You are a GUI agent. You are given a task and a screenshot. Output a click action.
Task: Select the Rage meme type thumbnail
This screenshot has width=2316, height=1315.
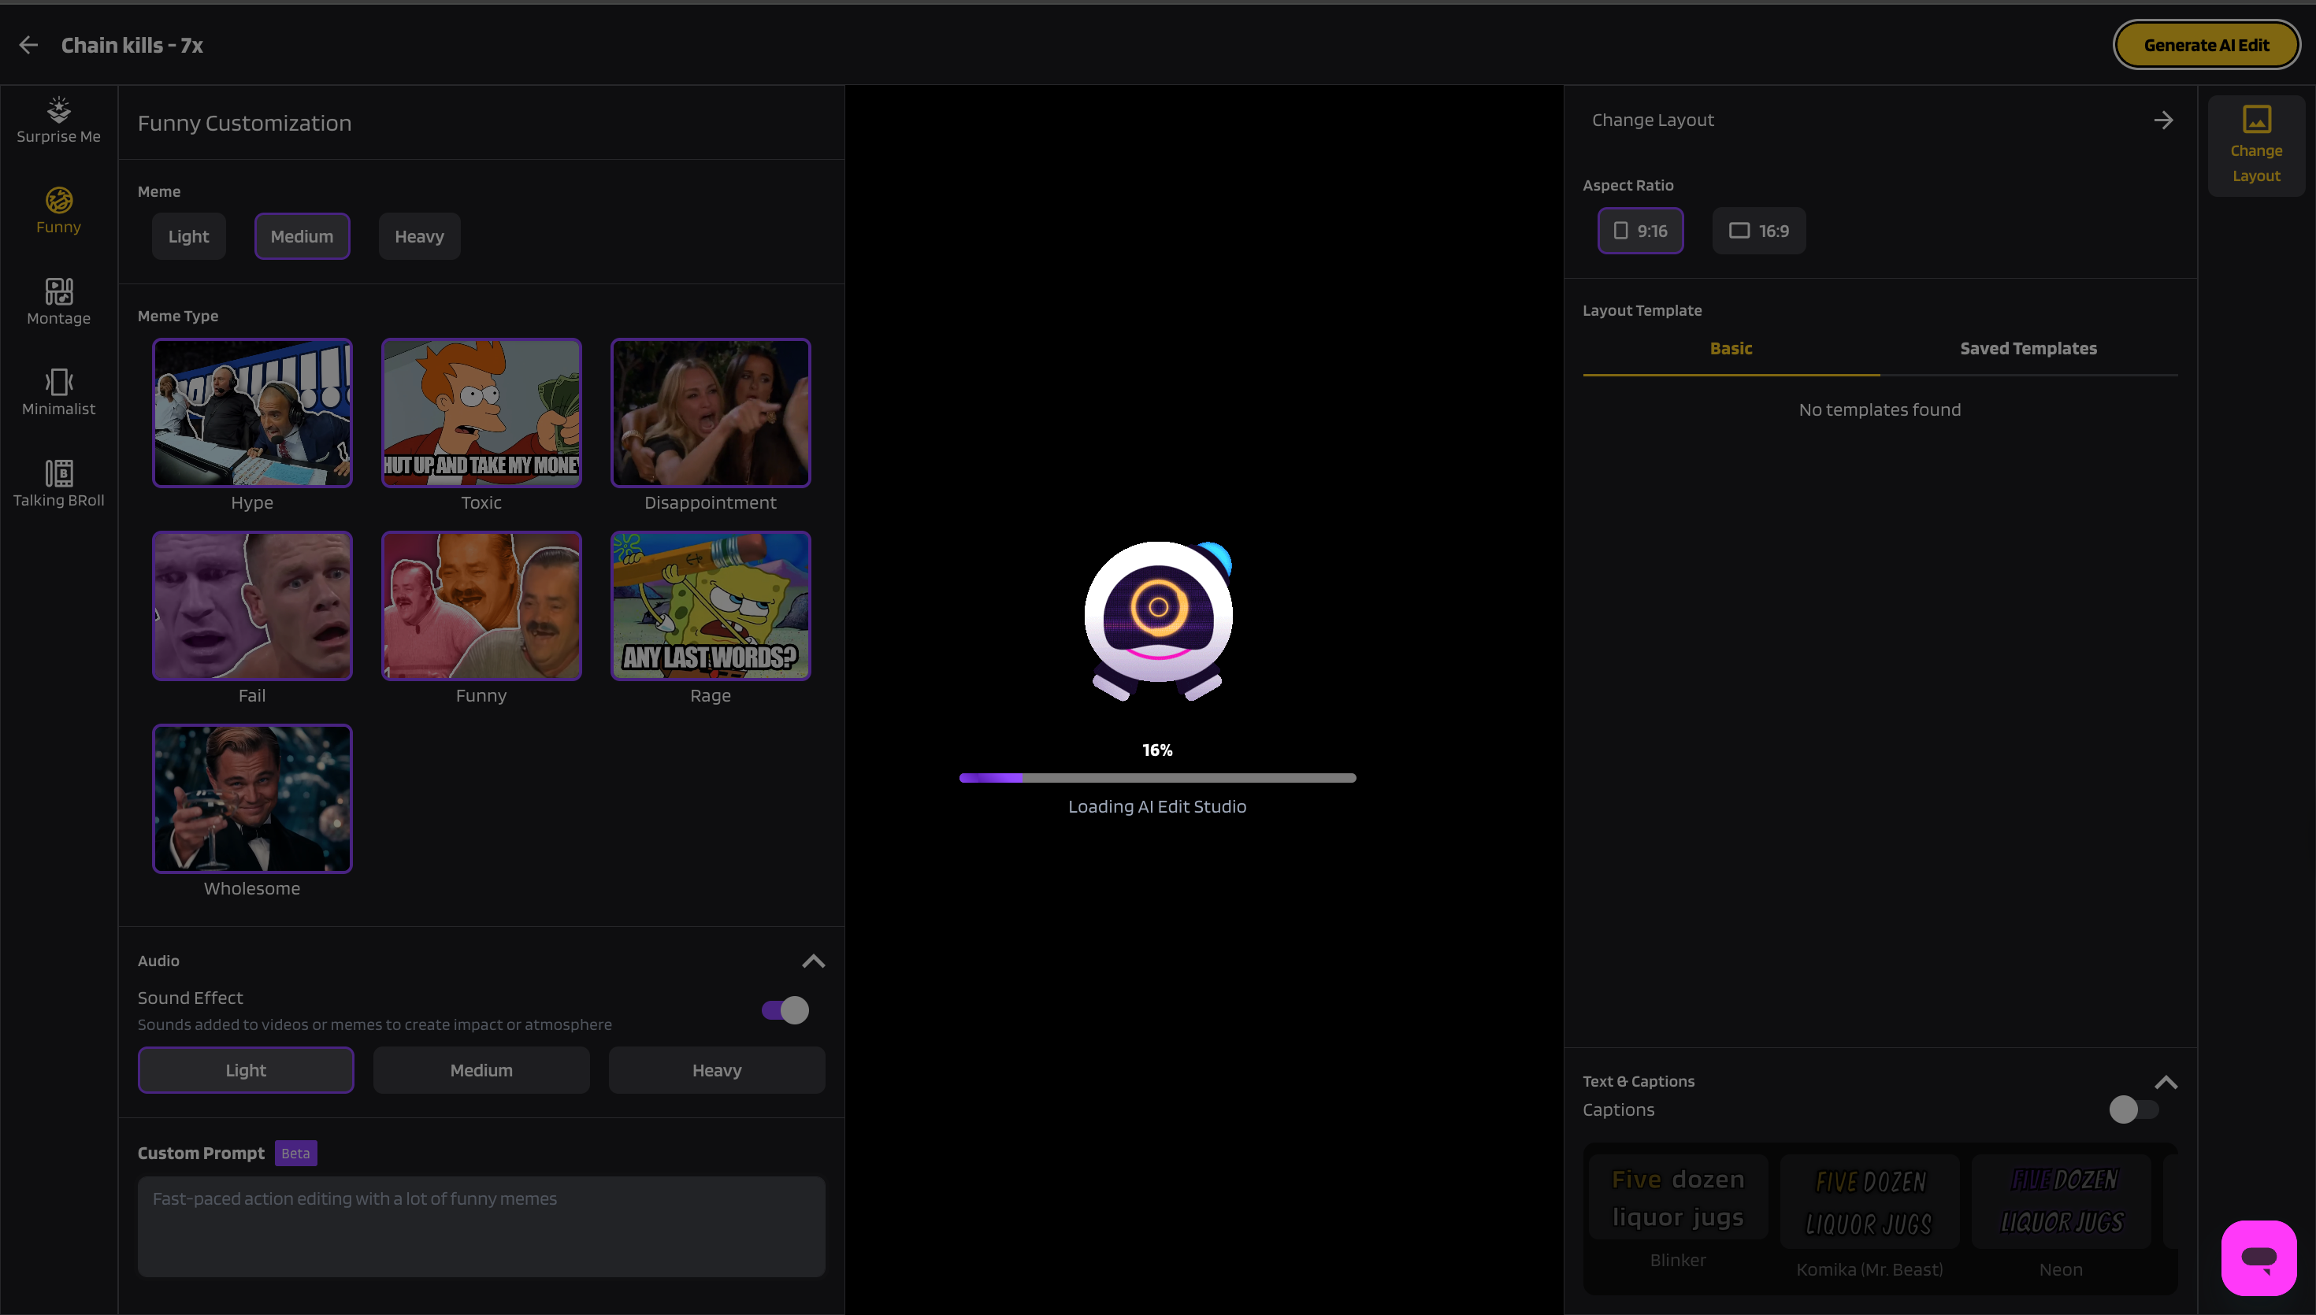711,606
